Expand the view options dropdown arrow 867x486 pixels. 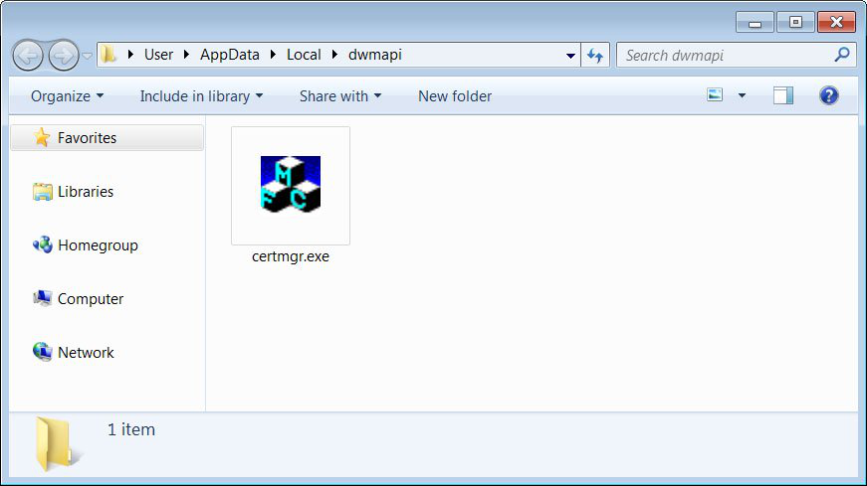(742, 96)
